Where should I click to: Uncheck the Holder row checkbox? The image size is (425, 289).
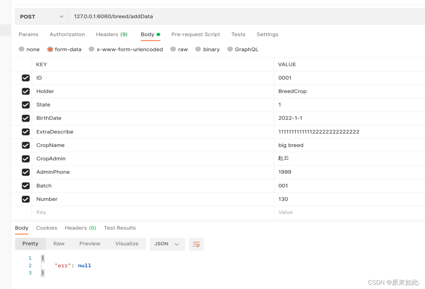[x=26, y=91]
